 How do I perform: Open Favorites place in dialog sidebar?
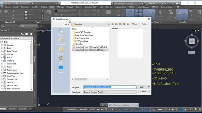61,51
